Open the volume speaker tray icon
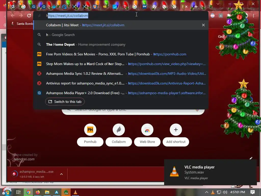 click(225, 192)
